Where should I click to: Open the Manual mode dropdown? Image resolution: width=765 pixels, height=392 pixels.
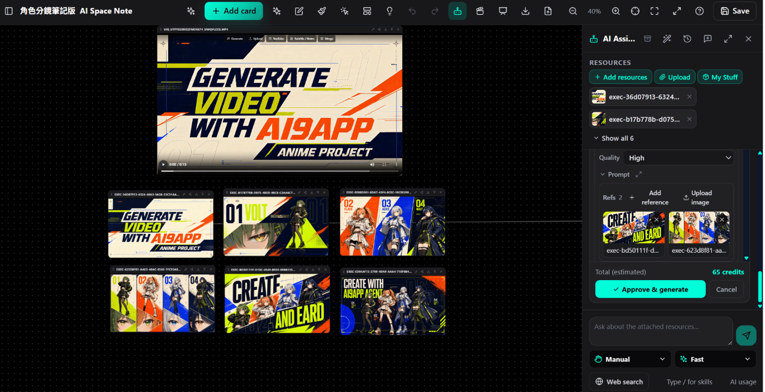630,359
